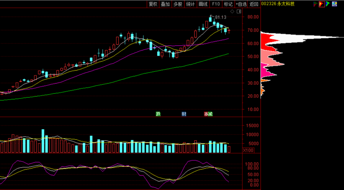
Task: Click the 返回 back button
Action: click(x=254, y=4)
